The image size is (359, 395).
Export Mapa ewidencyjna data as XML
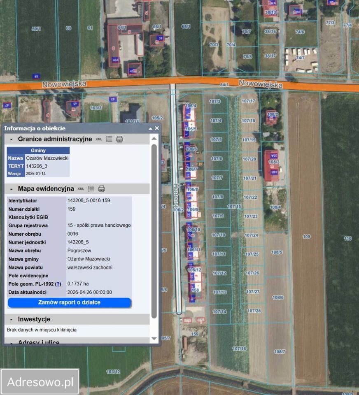[81, 189]
